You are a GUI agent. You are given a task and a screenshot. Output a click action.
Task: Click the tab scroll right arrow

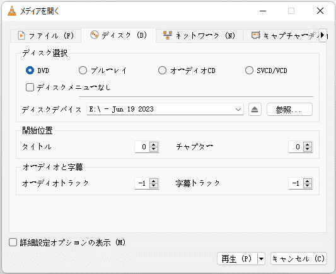tap(323, 35)
